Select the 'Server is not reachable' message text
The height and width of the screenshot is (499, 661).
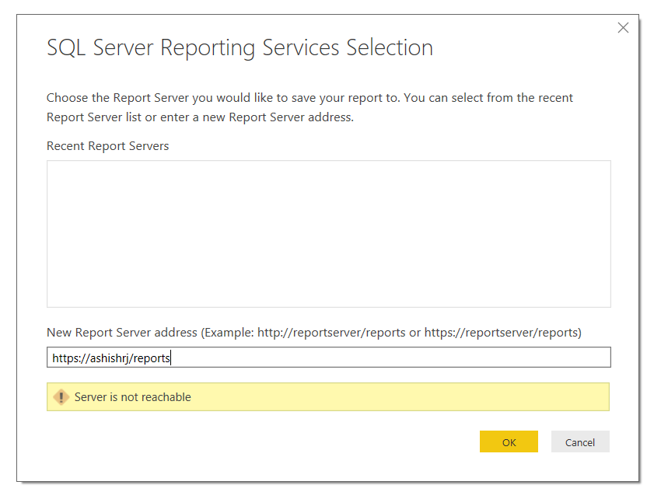tap(133, 397)
